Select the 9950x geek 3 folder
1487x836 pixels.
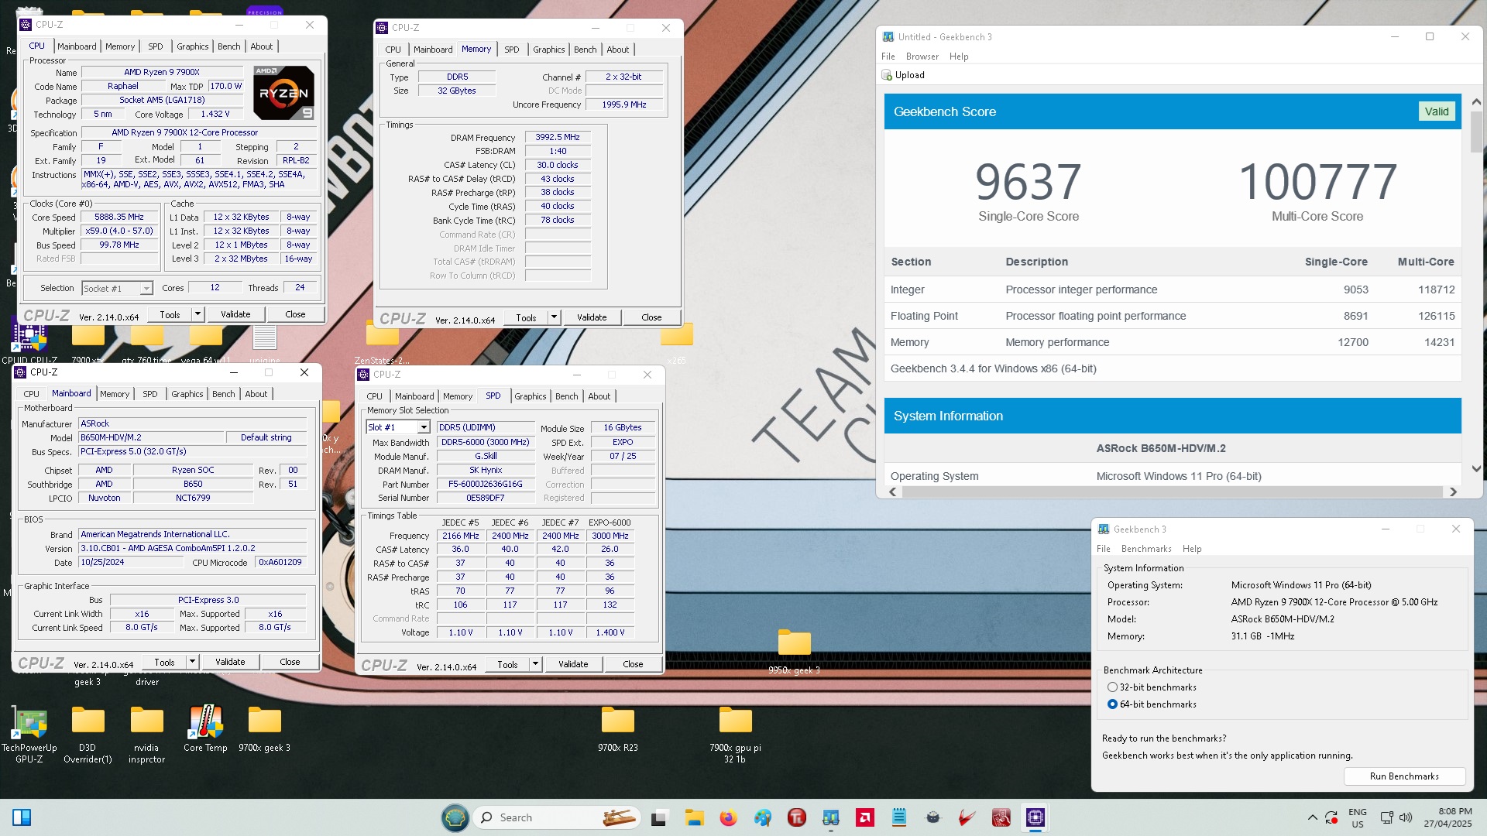coord(794,653)
